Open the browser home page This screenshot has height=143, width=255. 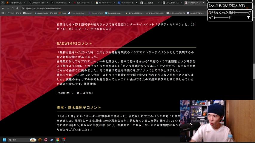click(17, 8)
